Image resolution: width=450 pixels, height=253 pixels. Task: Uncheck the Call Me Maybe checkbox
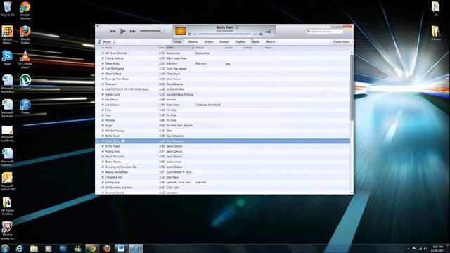(103, 69)
